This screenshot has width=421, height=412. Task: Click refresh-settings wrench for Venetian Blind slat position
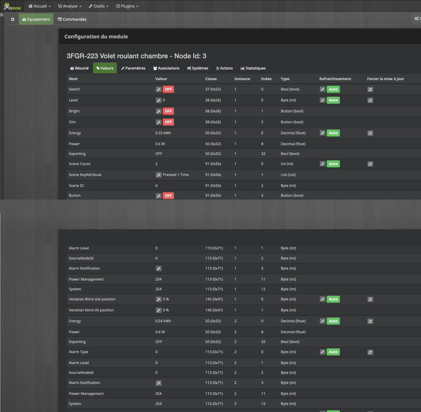pos(323,299)
